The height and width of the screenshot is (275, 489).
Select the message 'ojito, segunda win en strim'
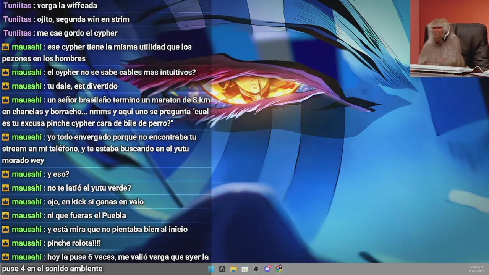pyautogui.click(x=83, y=19)
